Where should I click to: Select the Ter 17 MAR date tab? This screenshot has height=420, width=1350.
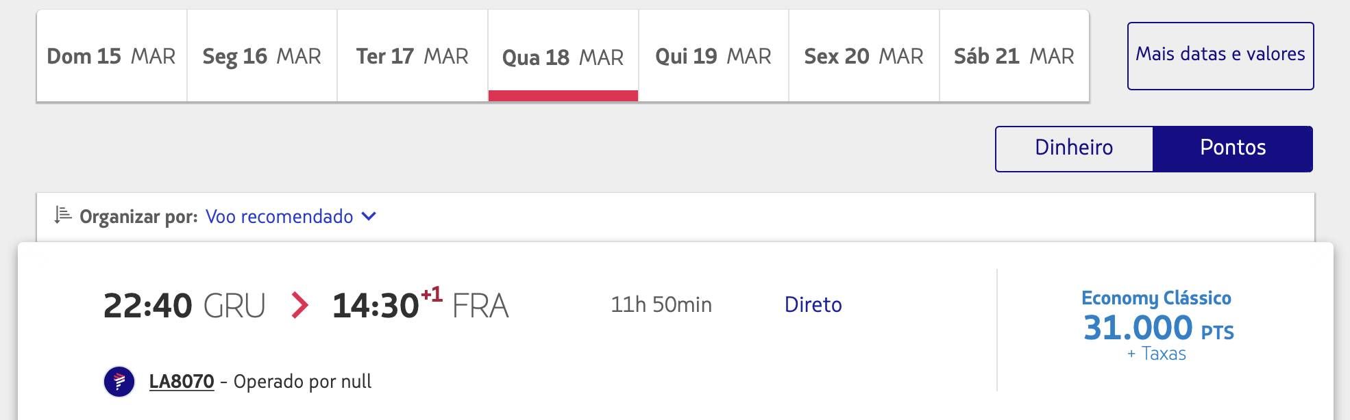click(x=413, y=56)
